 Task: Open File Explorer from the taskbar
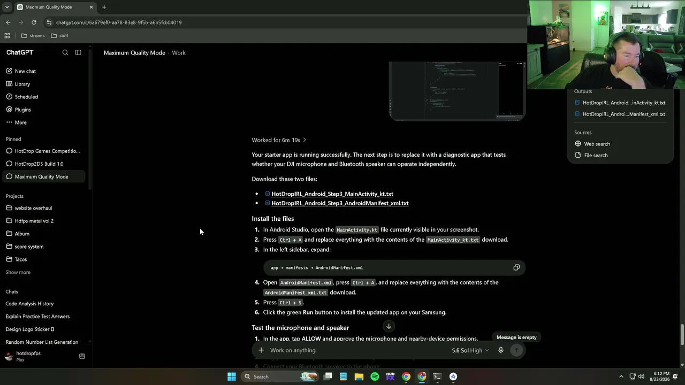[359, 376]
